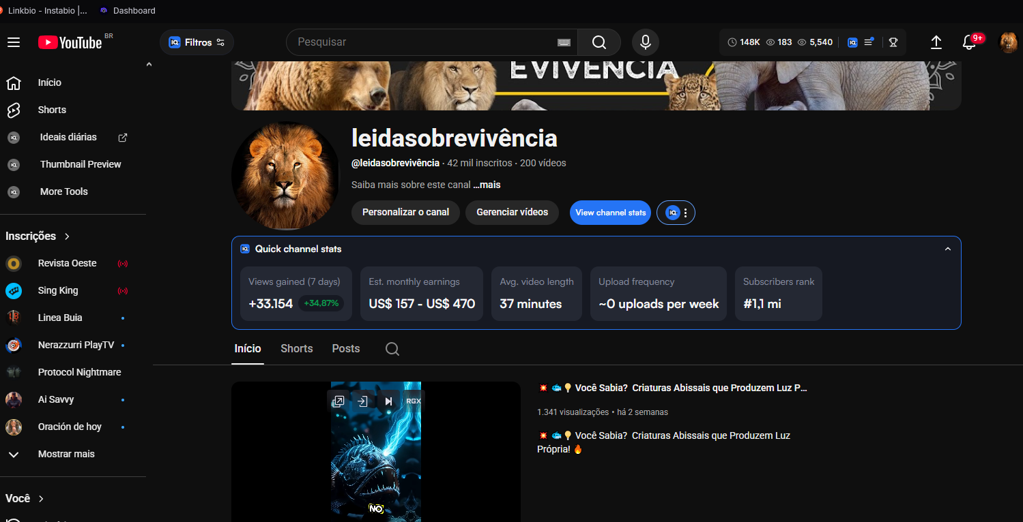This screenshot has height=522, width=1023.
Task: Open the list menu icon with blue dot
Action: [x=869, y=42]
